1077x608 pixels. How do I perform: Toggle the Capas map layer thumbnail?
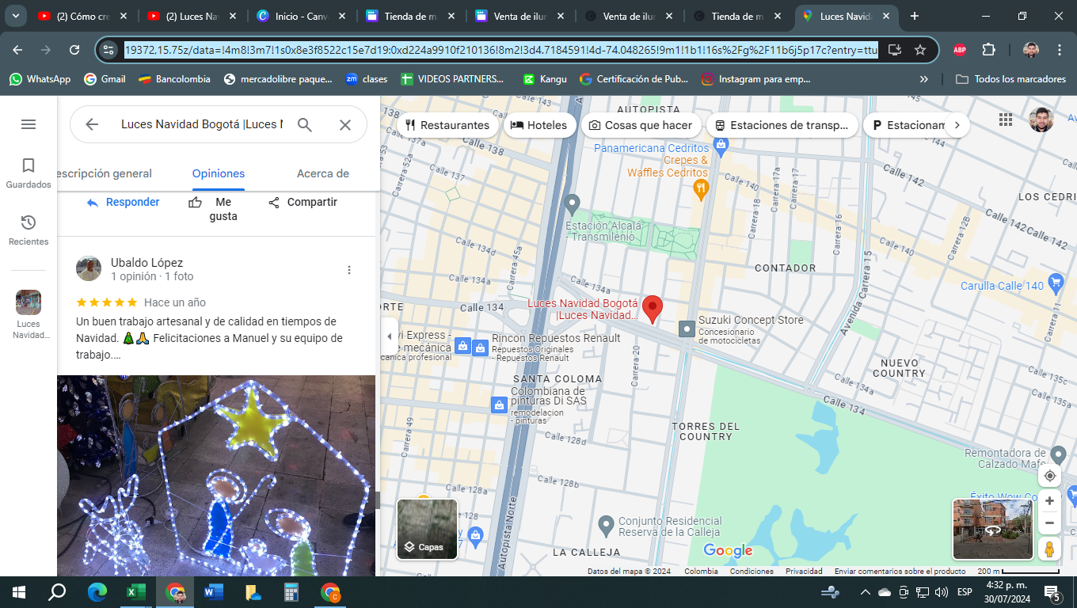point(428,529)
